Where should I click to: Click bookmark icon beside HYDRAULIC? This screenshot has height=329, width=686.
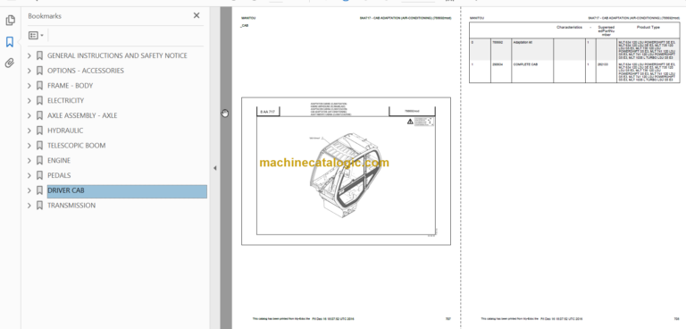coord(39,131)
